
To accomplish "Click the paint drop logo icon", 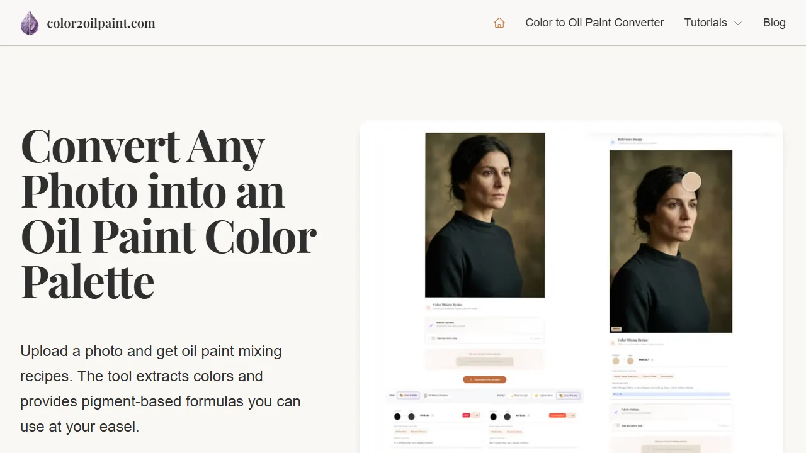I will 29,23.
